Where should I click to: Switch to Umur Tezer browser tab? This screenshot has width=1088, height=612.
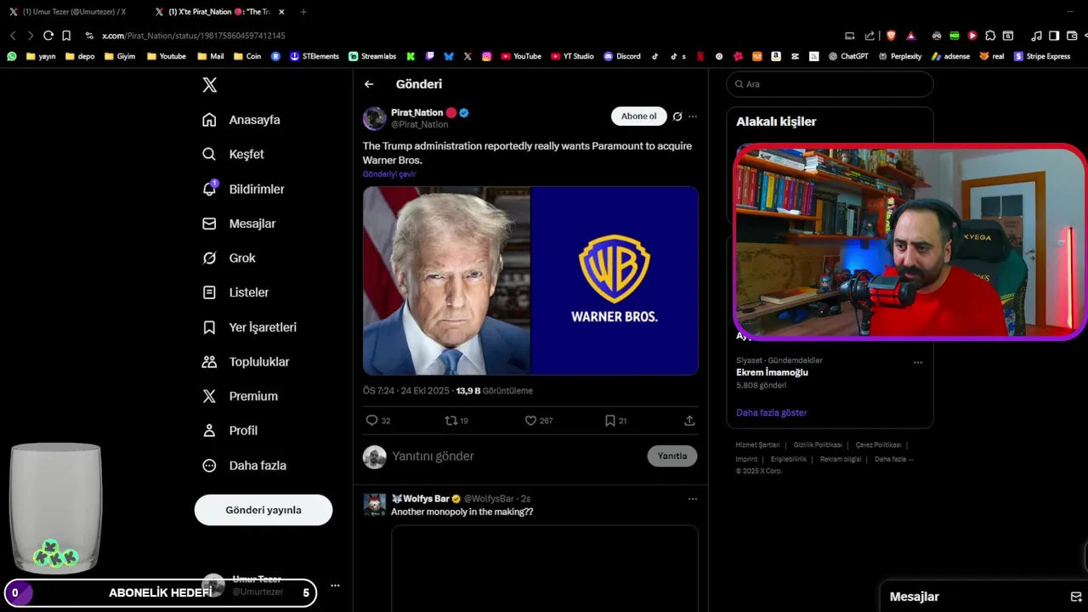click(x=73, y=12)
